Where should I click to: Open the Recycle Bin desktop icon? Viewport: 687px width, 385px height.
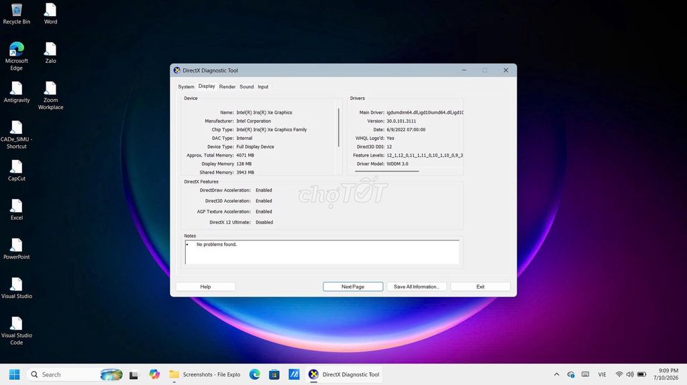point(17,13)
